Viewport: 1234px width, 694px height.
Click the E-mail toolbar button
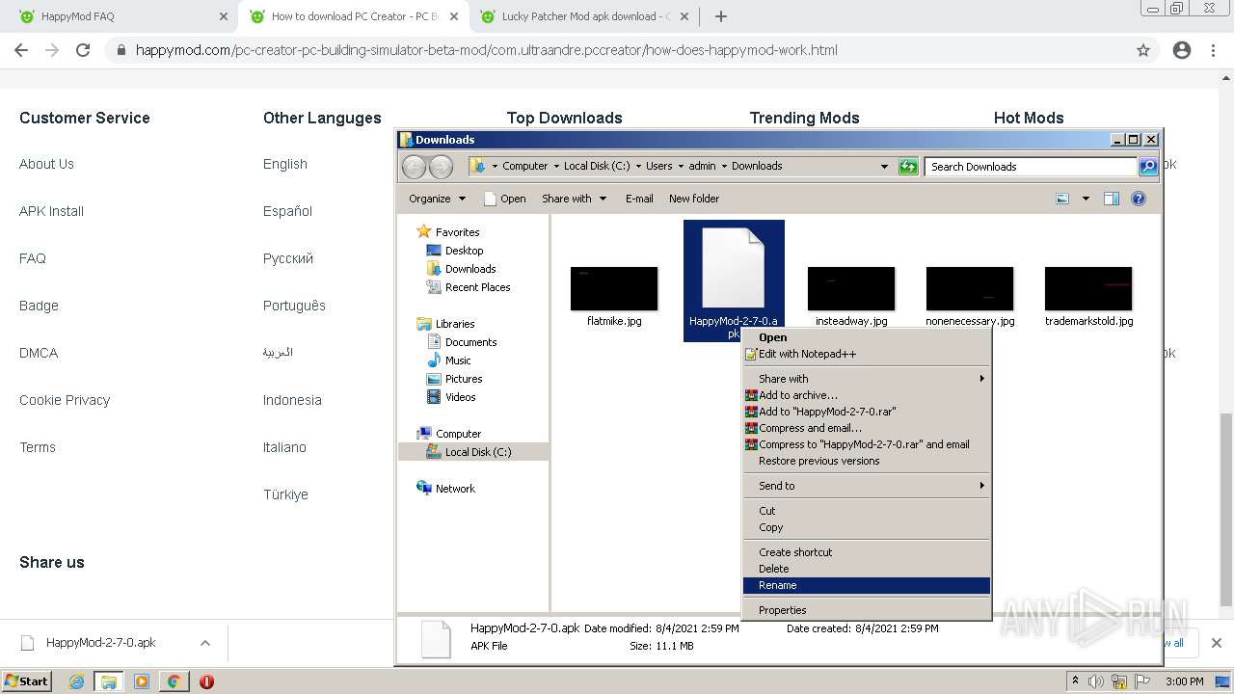639,199
